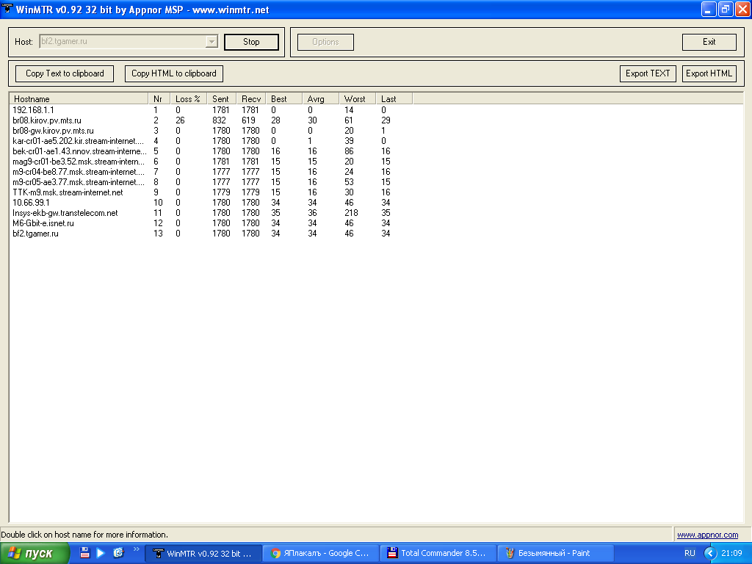Click the media player quick launch icon
This screenshot has height=564, width=752.
click(x=101, y=553)
